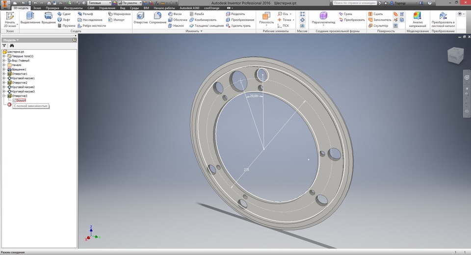Collapse the Отверстие3 tree node
Viewport: 471px width, 255px height.
[4, 96]
